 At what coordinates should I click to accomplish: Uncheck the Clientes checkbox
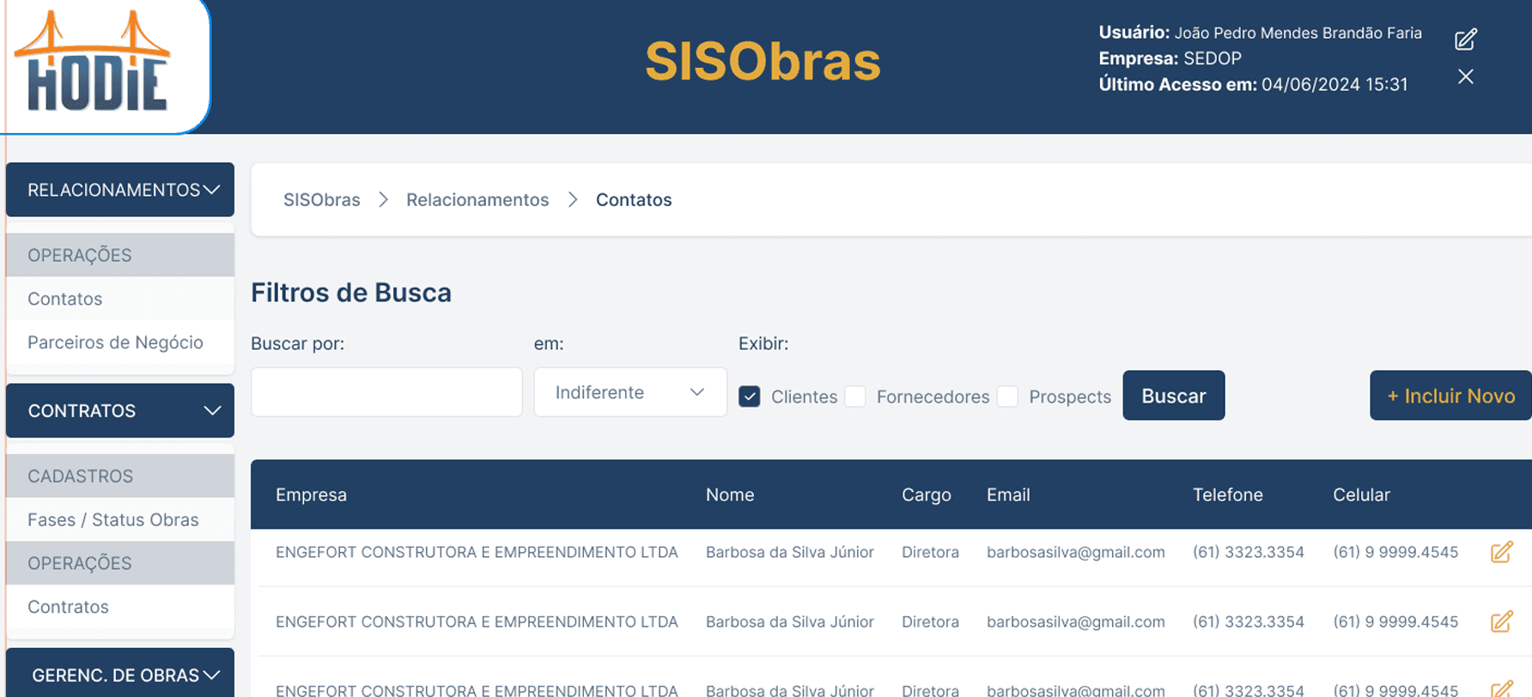click(750, 397)
